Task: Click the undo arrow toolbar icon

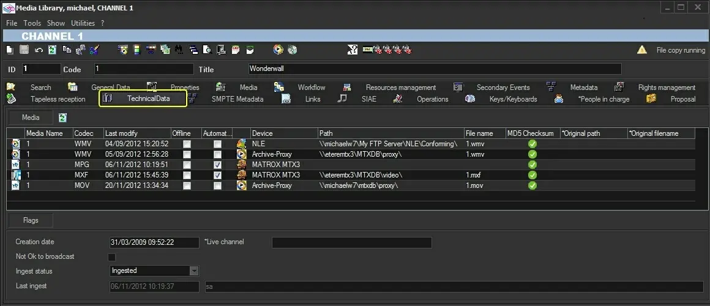Action: (x=39, y=50)
